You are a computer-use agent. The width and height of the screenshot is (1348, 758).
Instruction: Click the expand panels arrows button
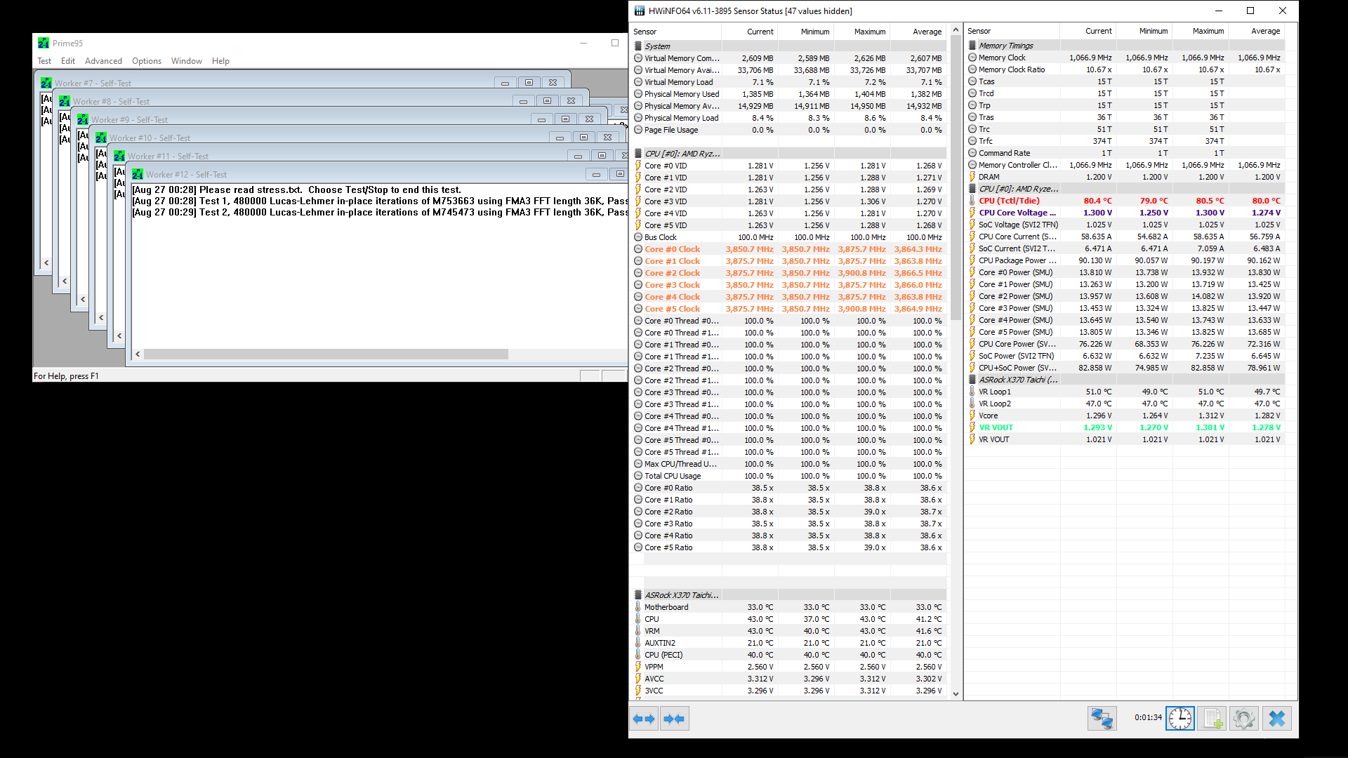tap(643, 719)
